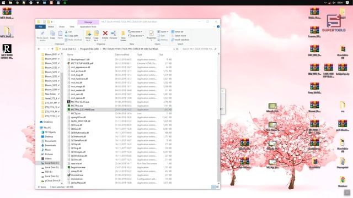The height and width of the screenshot is (198, 353).
Task: Click Edit in the Open group
Action: point(161,36)
